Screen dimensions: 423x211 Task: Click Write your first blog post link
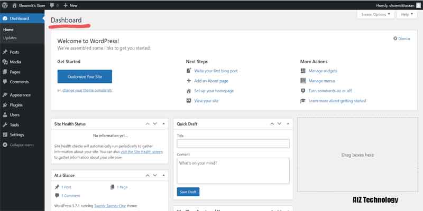[216, 71]
